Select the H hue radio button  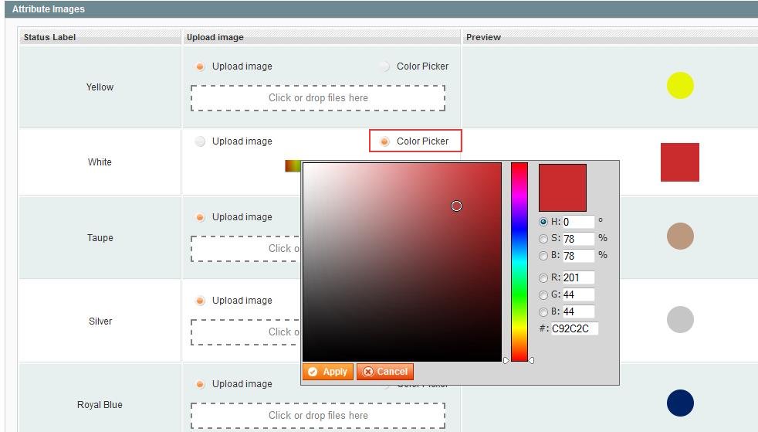coord(544,222)
